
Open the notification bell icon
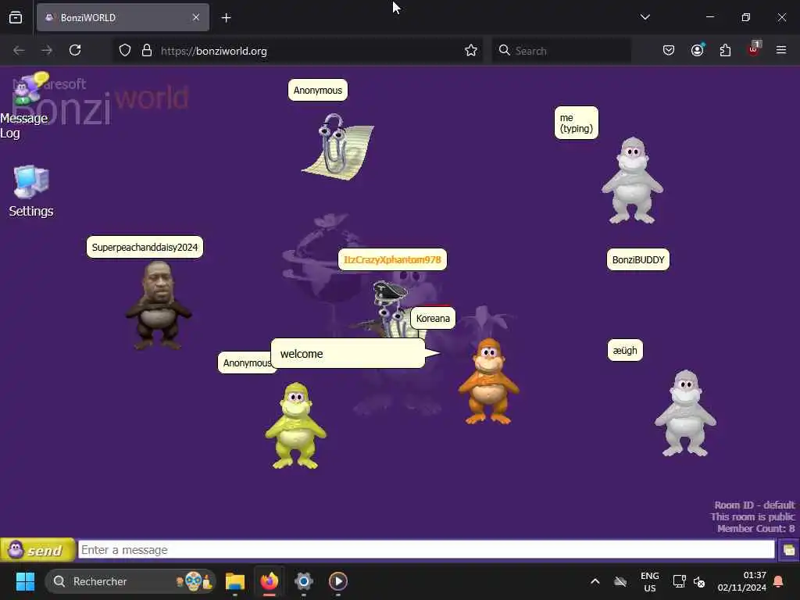point(779,581)
